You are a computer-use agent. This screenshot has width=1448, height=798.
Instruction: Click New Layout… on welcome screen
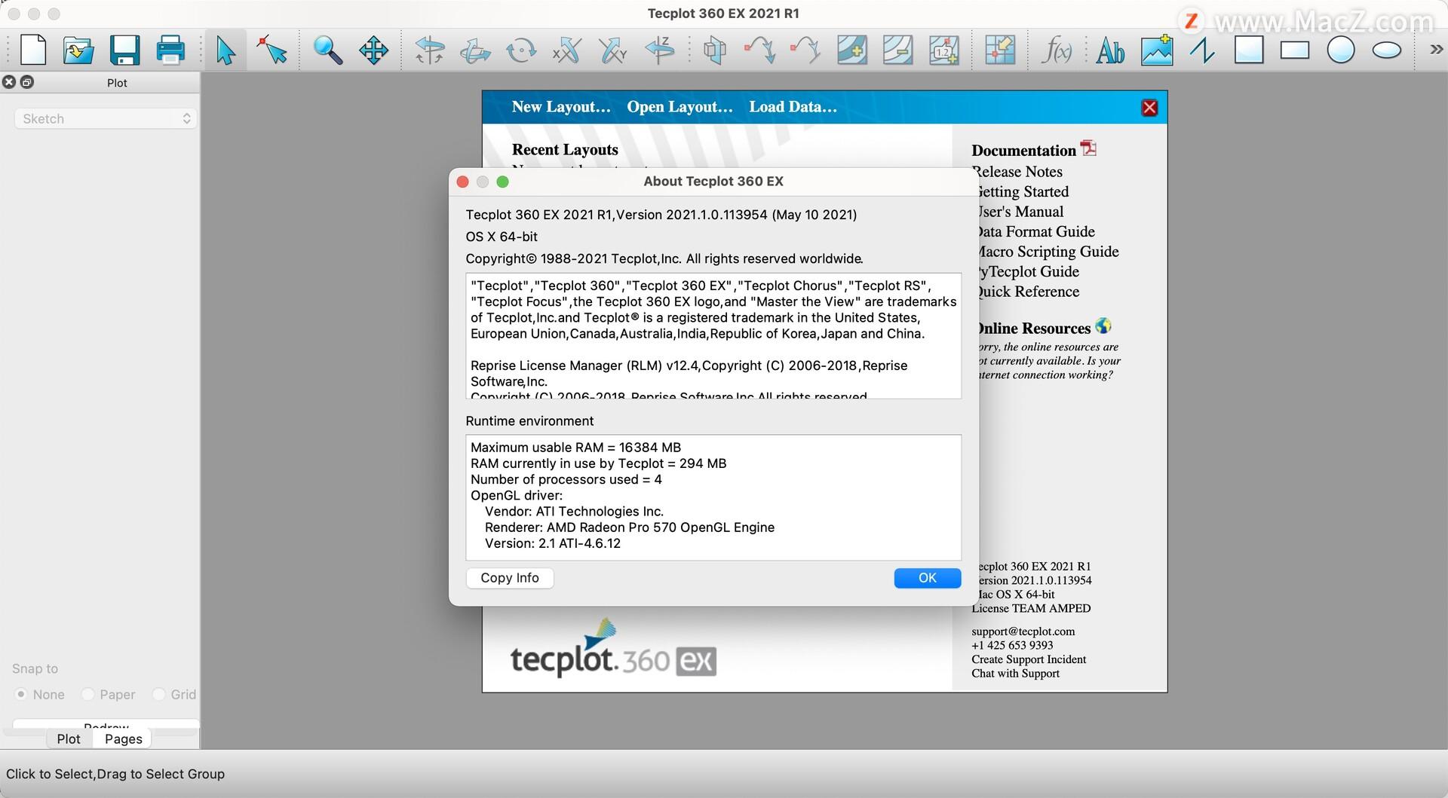click(561, 107)
